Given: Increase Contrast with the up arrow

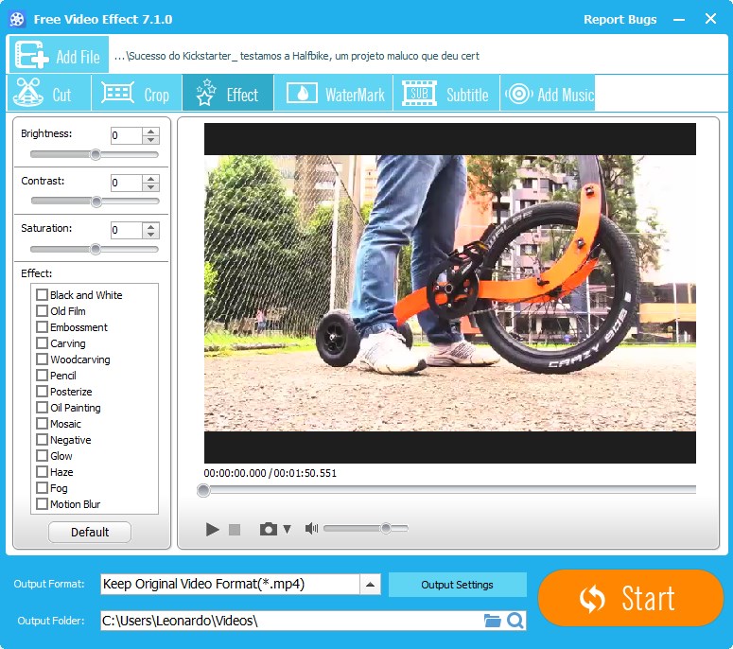Looking at the screenshot, I should click(x=150, y=178).
